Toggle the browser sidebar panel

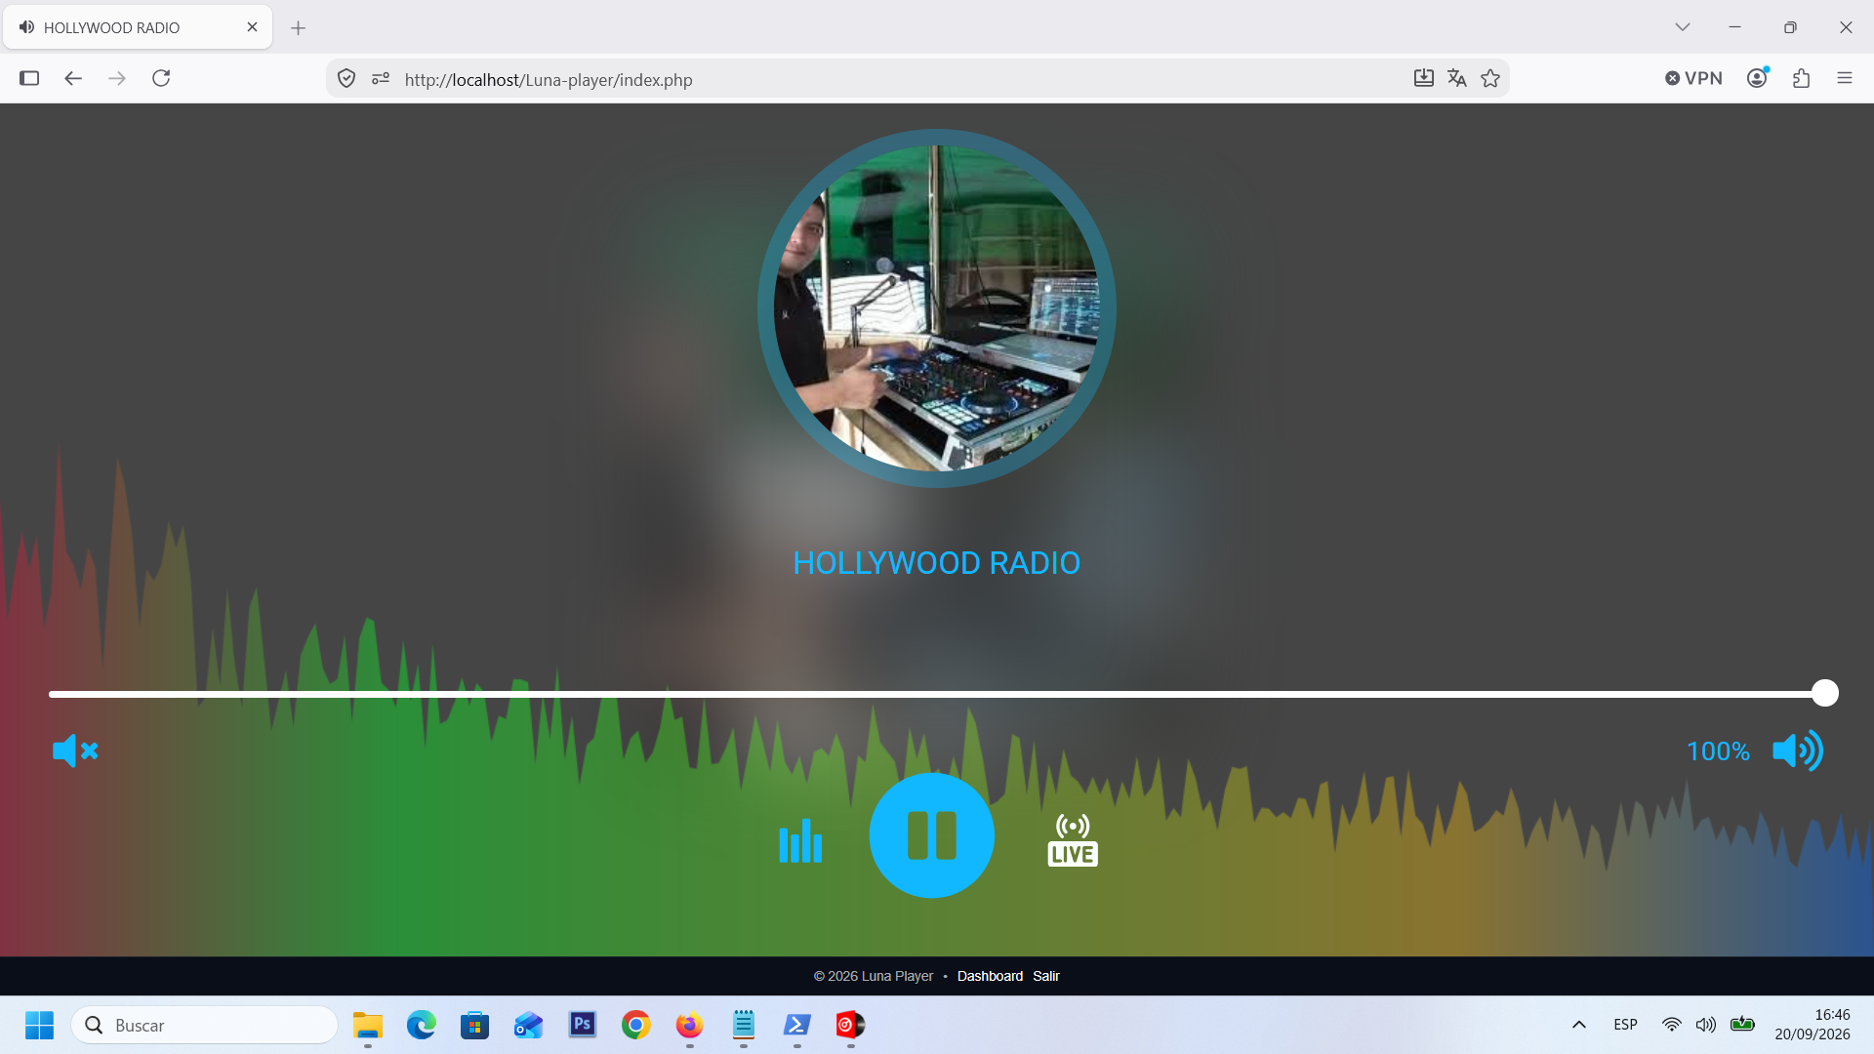pos(29,78)
